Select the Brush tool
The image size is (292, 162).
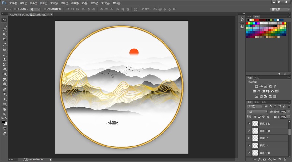click(x=4, y=55)
